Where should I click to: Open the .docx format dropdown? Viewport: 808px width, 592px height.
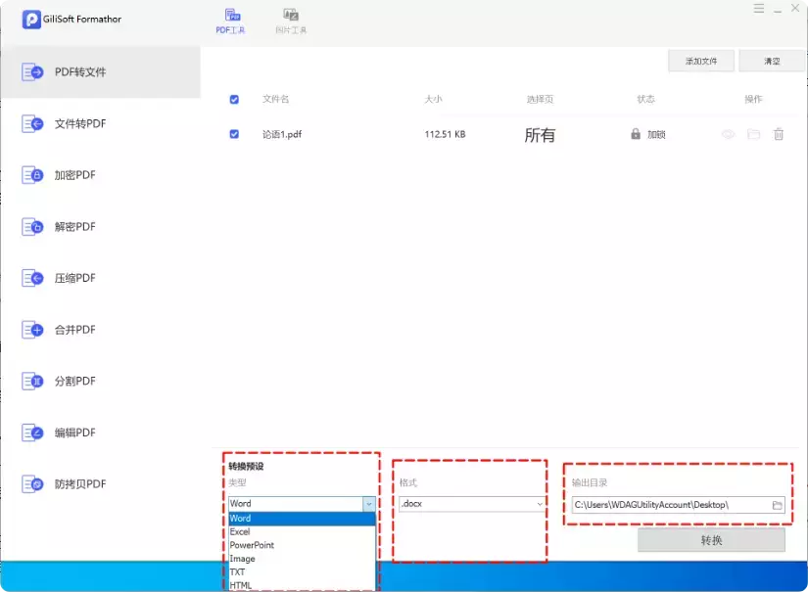click(x=536, y=504)
